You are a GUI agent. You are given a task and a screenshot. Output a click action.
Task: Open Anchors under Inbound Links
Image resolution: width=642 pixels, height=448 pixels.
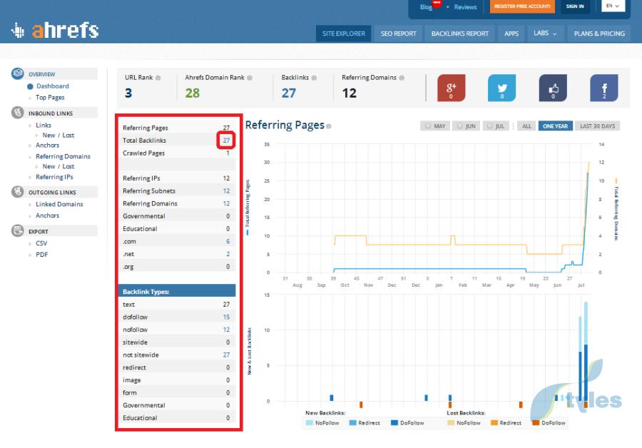[x=47, y=145]
